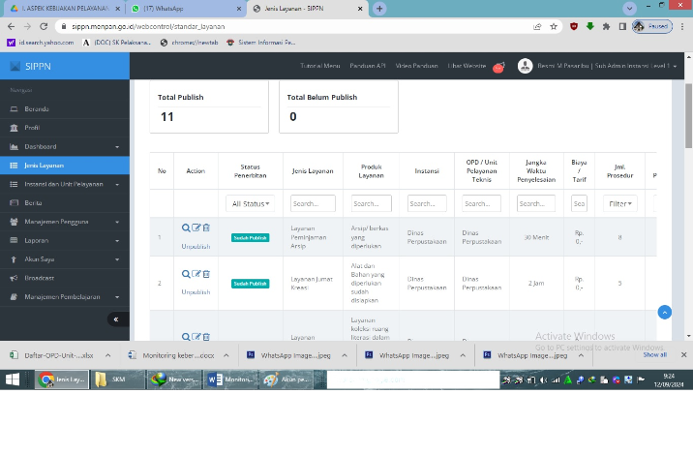The image size is (693, 455).
Task: Expand the Laporan sidebar menu
Action: click(x=64, y=240)
